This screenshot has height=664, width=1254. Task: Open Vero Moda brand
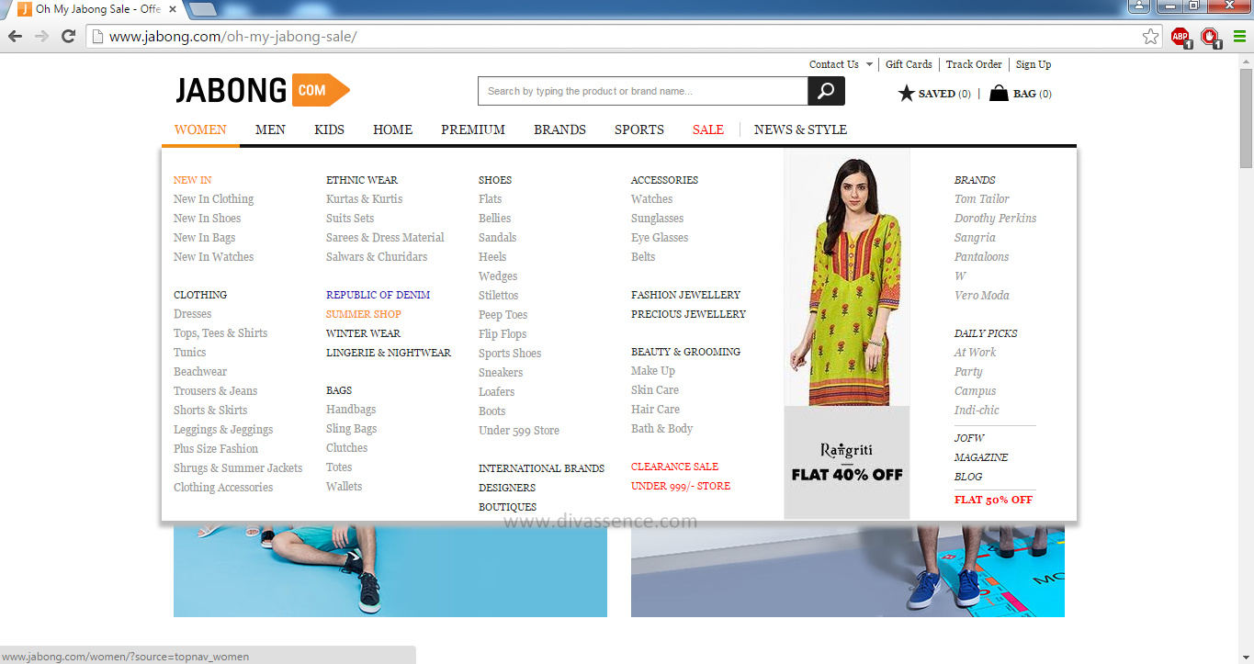(981, 296)
